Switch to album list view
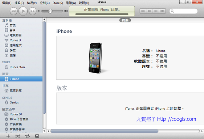The width and height of the screenshot is (204, 139). [149, 11]
